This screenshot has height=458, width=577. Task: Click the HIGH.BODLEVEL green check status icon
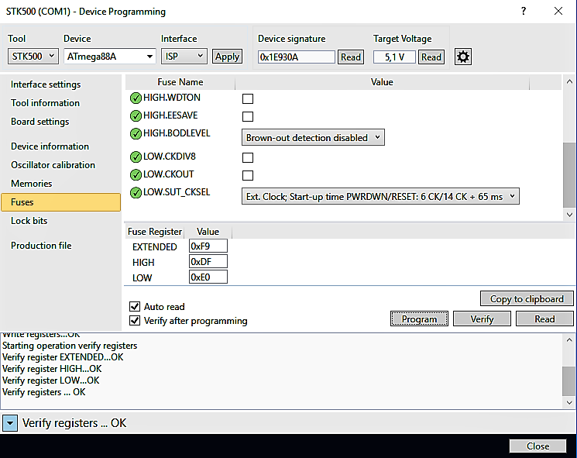tap(136, 133)
